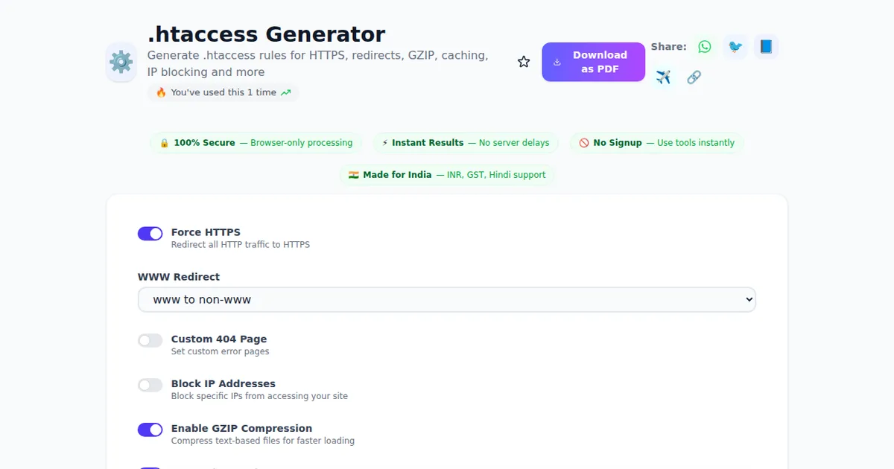Click the Force HTTPS label text
The image size is (894, 469).
coord(206,232)
